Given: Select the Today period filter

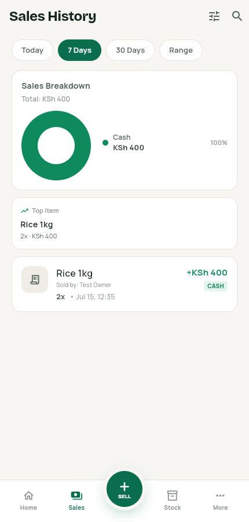Looking at the screenshot, I should point(32,50).
